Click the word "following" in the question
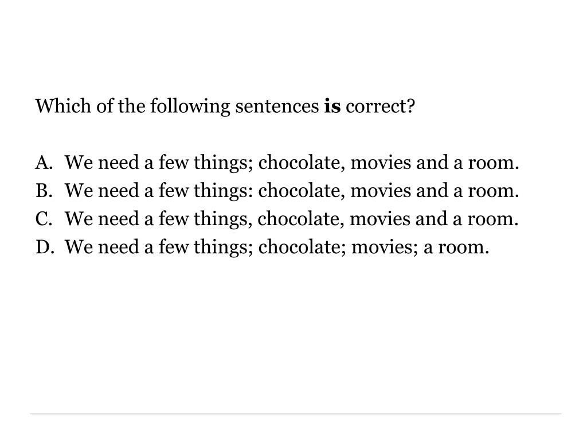 [190, 107]
